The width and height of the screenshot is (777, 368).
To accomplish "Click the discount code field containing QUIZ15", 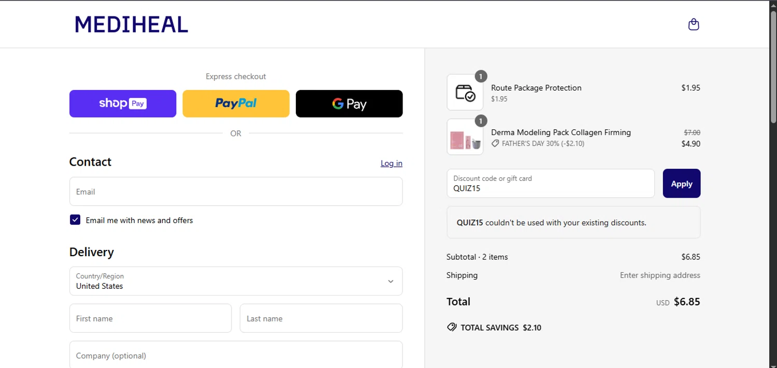I will click(551, 183).
